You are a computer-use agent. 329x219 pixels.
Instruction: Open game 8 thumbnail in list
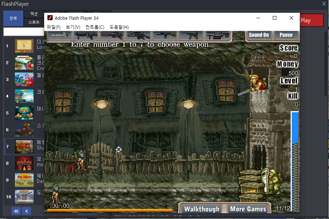(x=24, y=163)
